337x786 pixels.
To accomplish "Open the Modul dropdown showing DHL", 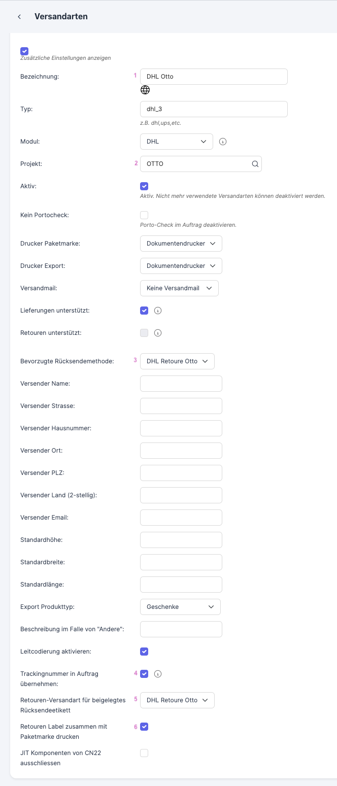I will click(176, 142).
